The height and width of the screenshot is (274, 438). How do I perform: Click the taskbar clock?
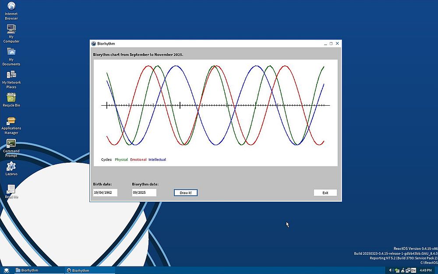[x=426, y=270]
